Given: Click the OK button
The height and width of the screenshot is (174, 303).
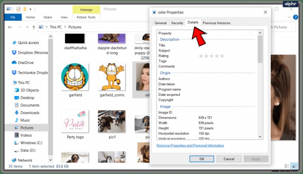Looking at the screenshot, I should tap(202, 159).
